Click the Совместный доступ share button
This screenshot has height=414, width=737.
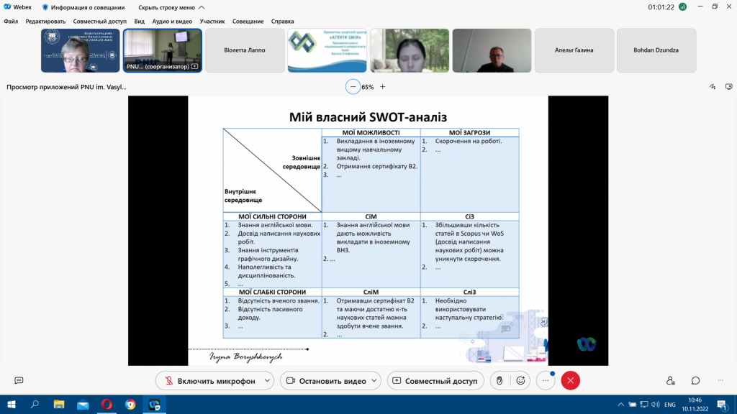(435, 381)
